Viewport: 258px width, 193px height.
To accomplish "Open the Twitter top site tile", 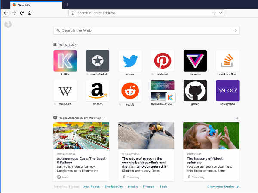I will 130,61.
